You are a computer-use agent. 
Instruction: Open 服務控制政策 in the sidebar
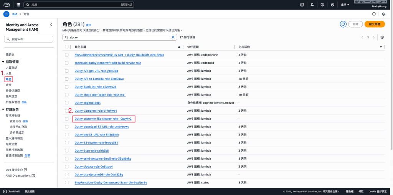pos(14,150)
